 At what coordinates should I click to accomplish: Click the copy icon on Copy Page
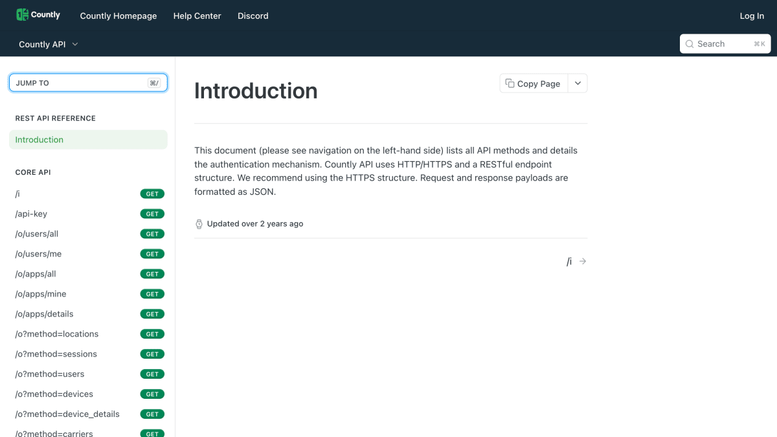(510, 84)
